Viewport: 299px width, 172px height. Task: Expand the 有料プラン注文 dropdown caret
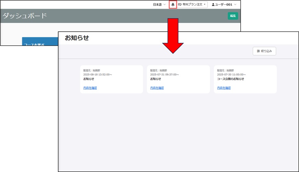[x=205, y=4]
